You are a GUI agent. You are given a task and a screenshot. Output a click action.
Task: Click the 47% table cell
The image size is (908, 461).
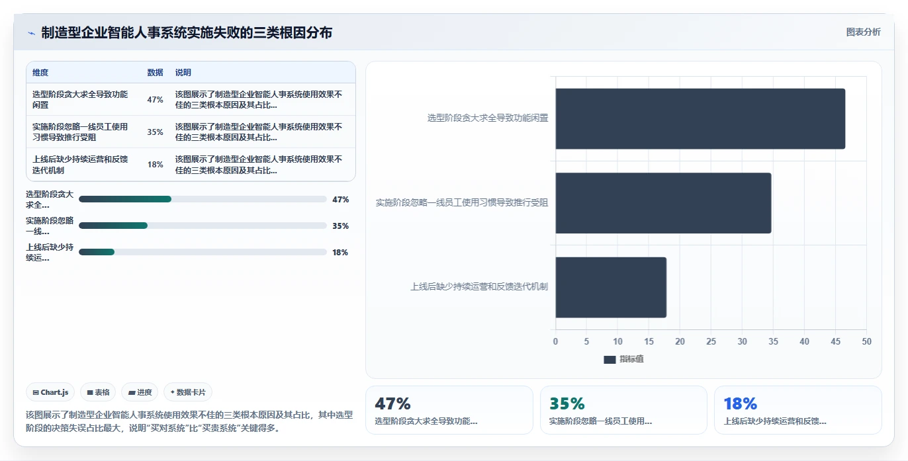155,100
